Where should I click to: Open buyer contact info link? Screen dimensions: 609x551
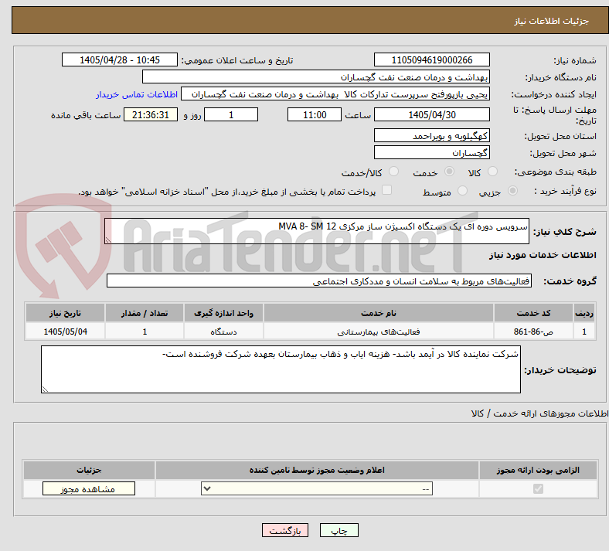137,94
